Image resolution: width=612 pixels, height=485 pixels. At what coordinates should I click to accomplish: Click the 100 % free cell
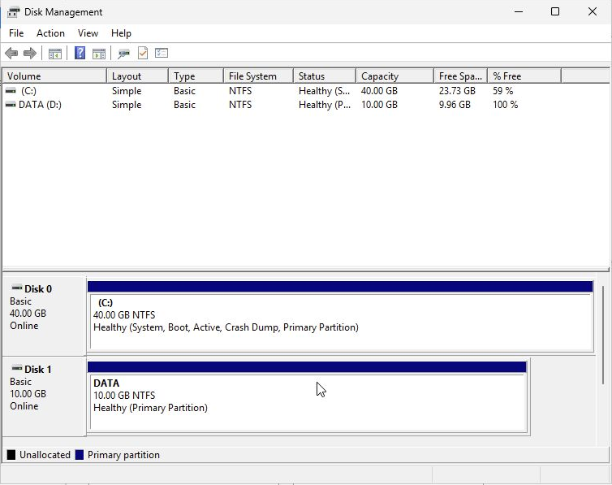505,105
